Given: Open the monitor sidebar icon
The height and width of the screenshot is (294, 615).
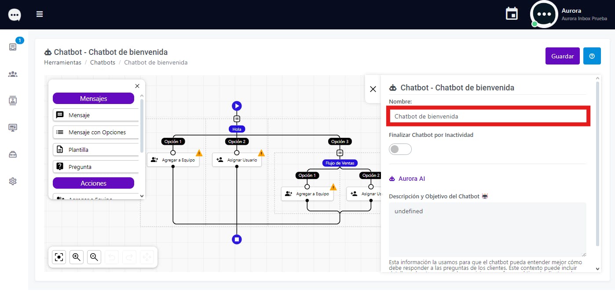Looking at the screenshot, I should click(x=13, y=127).
